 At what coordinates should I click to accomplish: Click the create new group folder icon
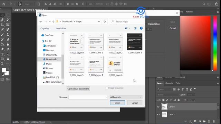[x=204, y=121]
